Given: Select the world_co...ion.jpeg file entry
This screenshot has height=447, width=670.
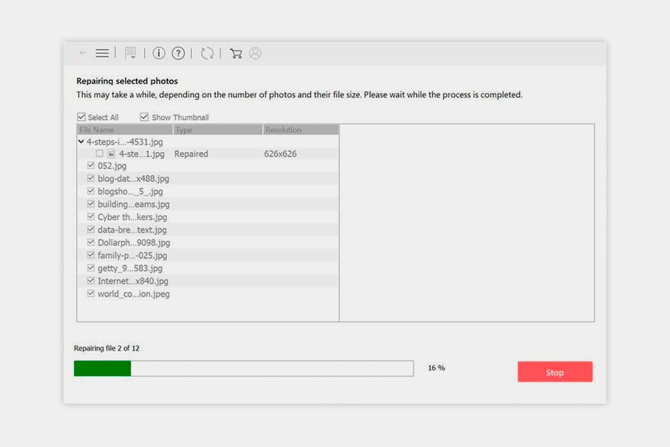Looking at the screenshot, I should [x=133, y=293].
